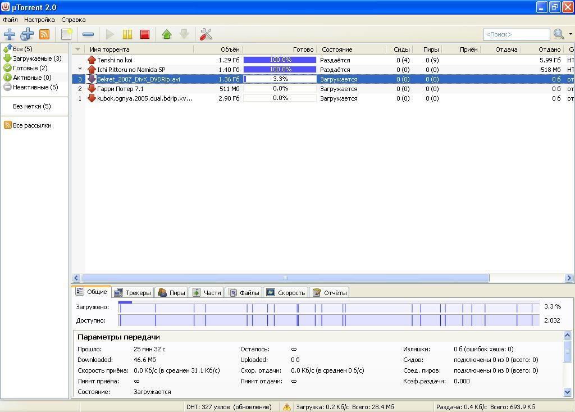Image resolution: width=575 pixels, height=412 pixels.
Task: Click in the search input field
Action: (x=516, y=34)
